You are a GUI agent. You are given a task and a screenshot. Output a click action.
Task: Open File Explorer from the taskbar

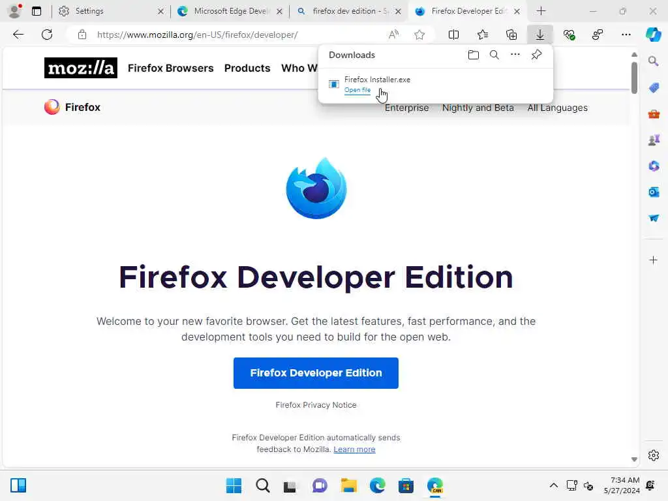348,485
